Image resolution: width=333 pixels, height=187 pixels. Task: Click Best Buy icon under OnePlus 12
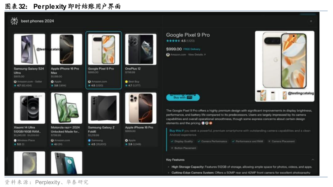[126, 82]
